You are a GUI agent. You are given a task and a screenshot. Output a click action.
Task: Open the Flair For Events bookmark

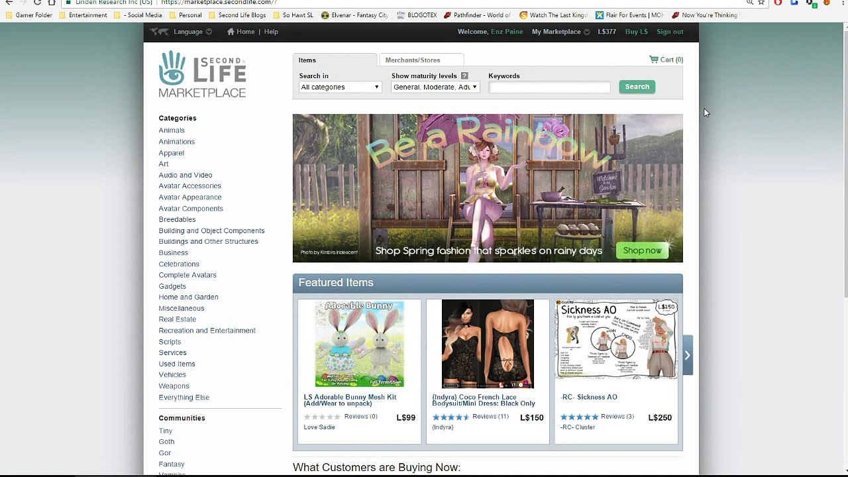(629, 15)
